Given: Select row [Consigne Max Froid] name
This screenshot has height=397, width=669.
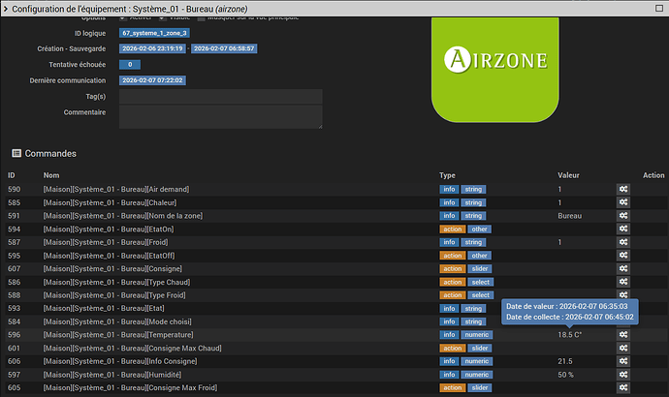Looking at the screenshot, I should click(130, 387).
